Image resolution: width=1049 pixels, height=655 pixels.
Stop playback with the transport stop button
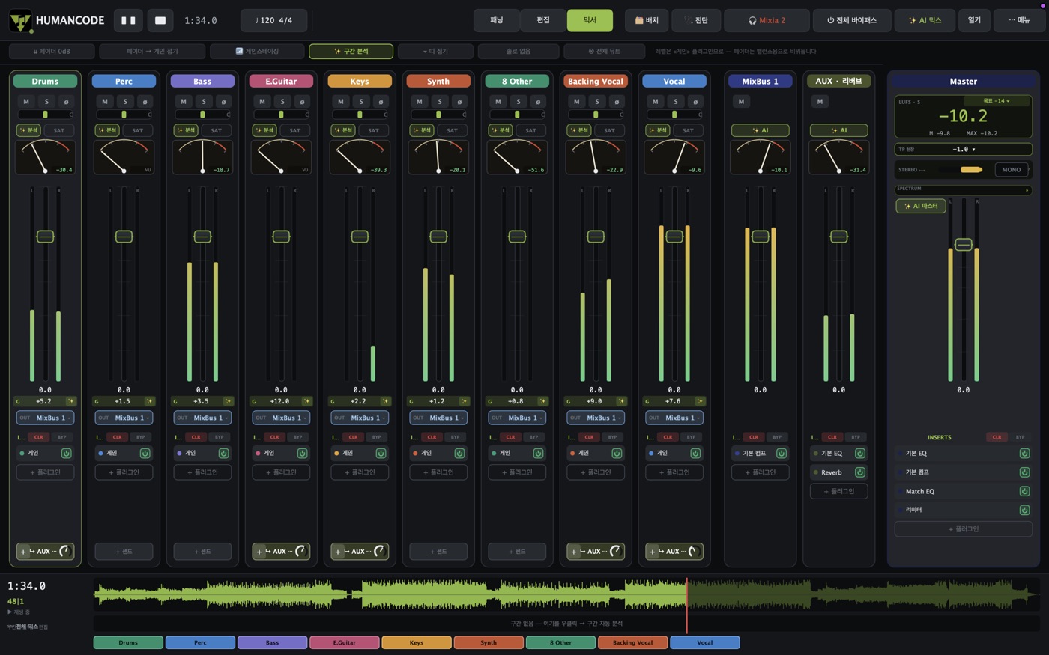tap(160, 20)
